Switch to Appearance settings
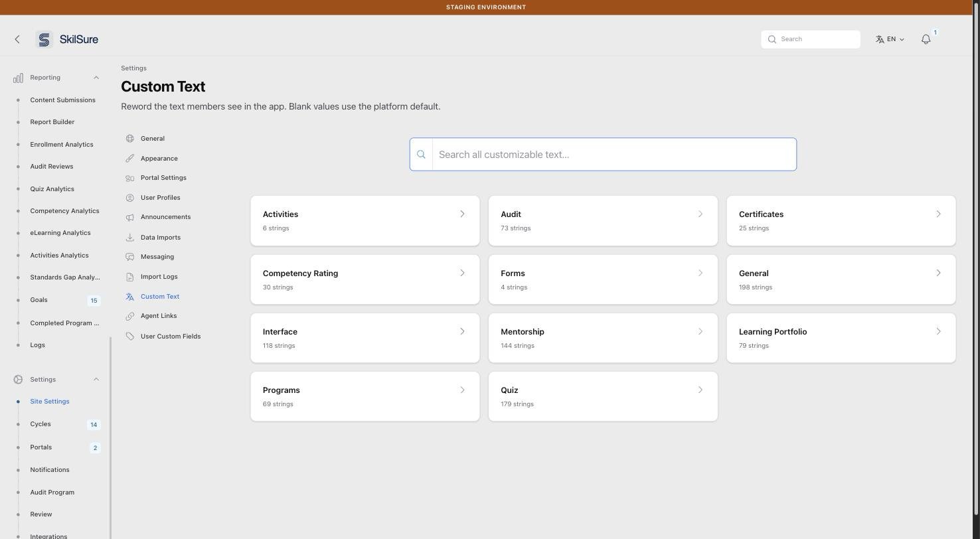 coord(159,159)
